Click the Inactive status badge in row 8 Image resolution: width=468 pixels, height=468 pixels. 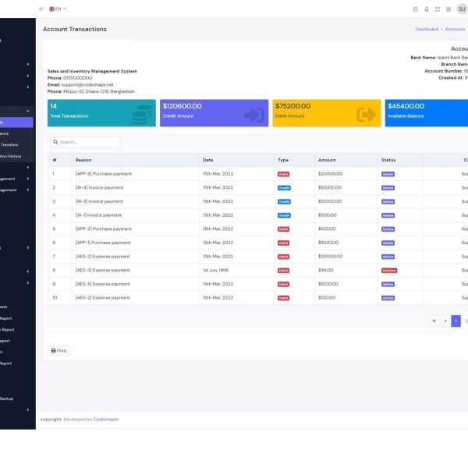coord(388,270)
